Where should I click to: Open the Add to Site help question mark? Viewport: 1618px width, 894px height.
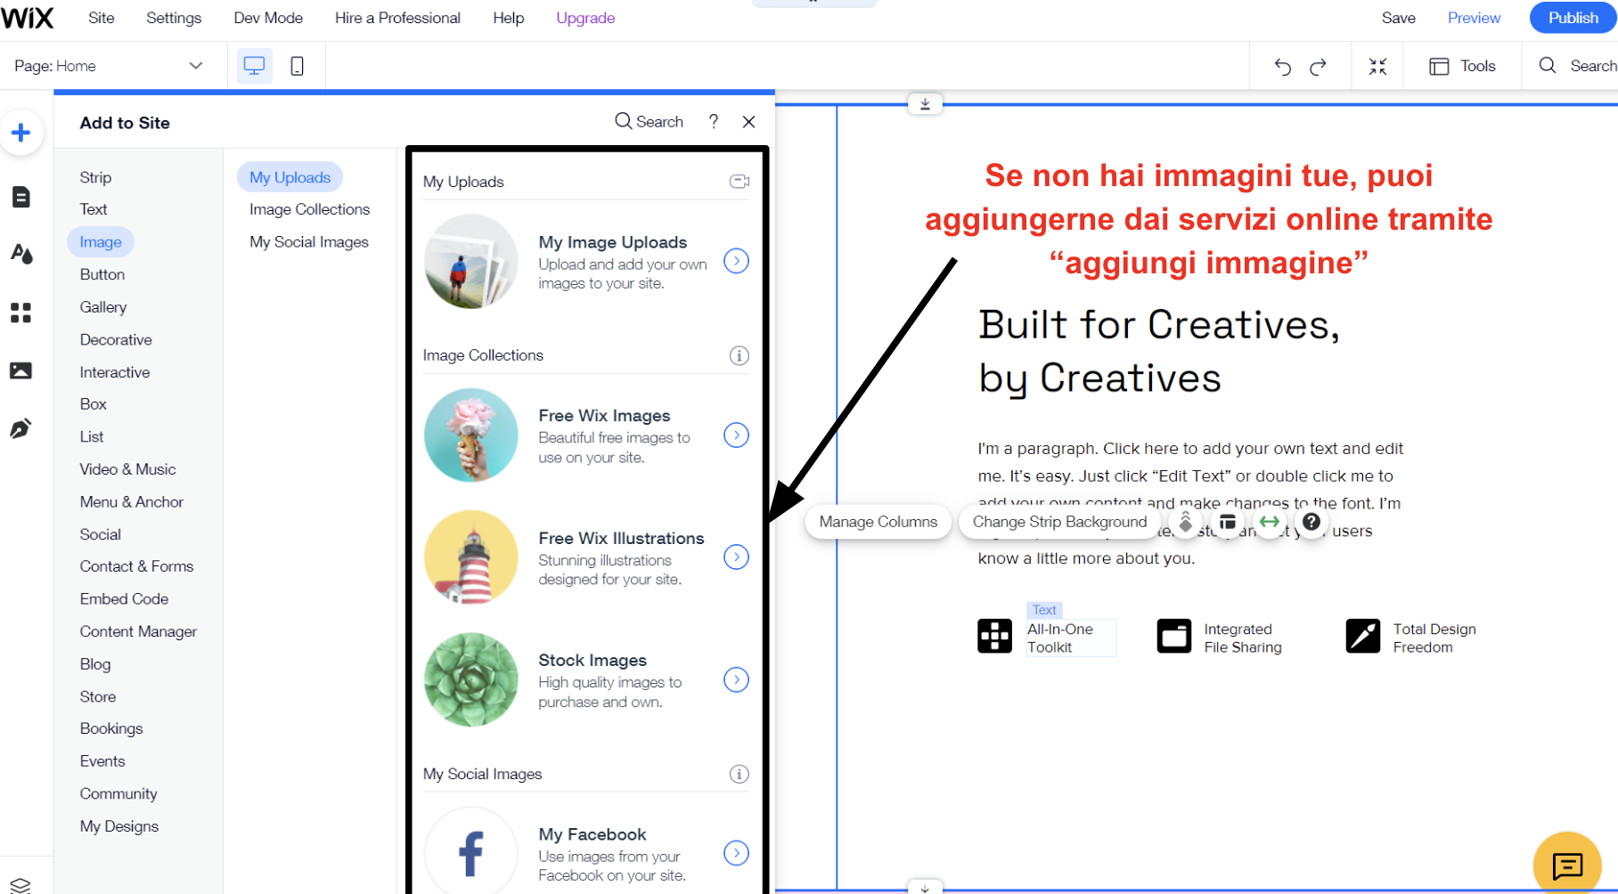(x=714, y=121)
